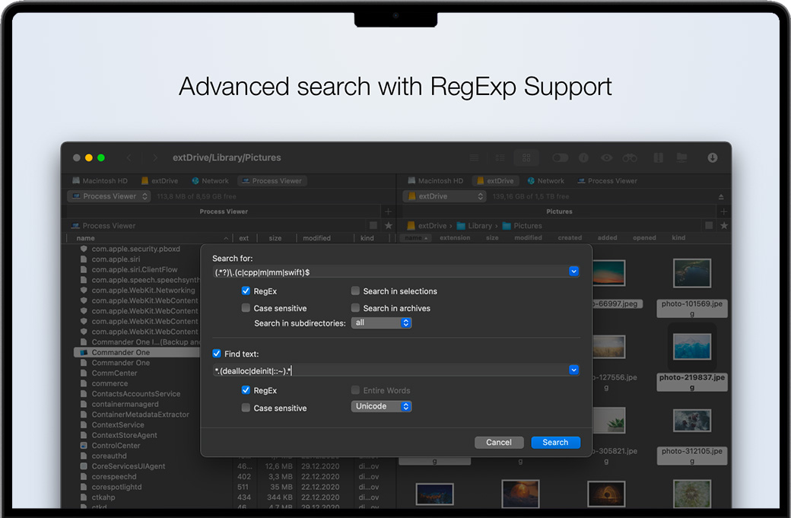Click the downloads arrow icon in toolbar
Image resolution: width=791 pixels, height=518 pixels.
coord(713,157)
